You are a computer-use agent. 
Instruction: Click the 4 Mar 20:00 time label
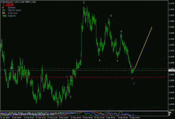[64, 118]
